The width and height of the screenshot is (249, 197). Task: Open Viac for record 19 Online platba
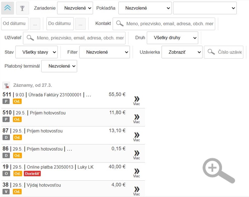tap(136, 173)
